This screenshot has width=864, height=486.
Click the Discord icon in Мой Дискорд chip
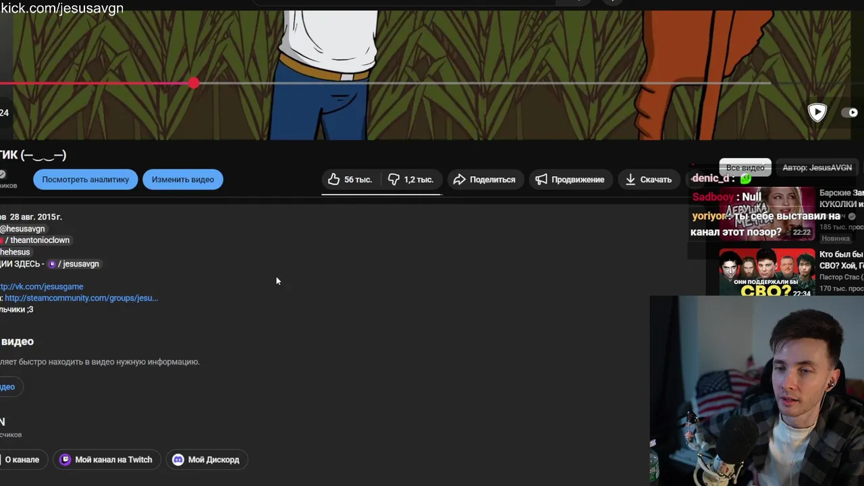click(x=178, y=460)
